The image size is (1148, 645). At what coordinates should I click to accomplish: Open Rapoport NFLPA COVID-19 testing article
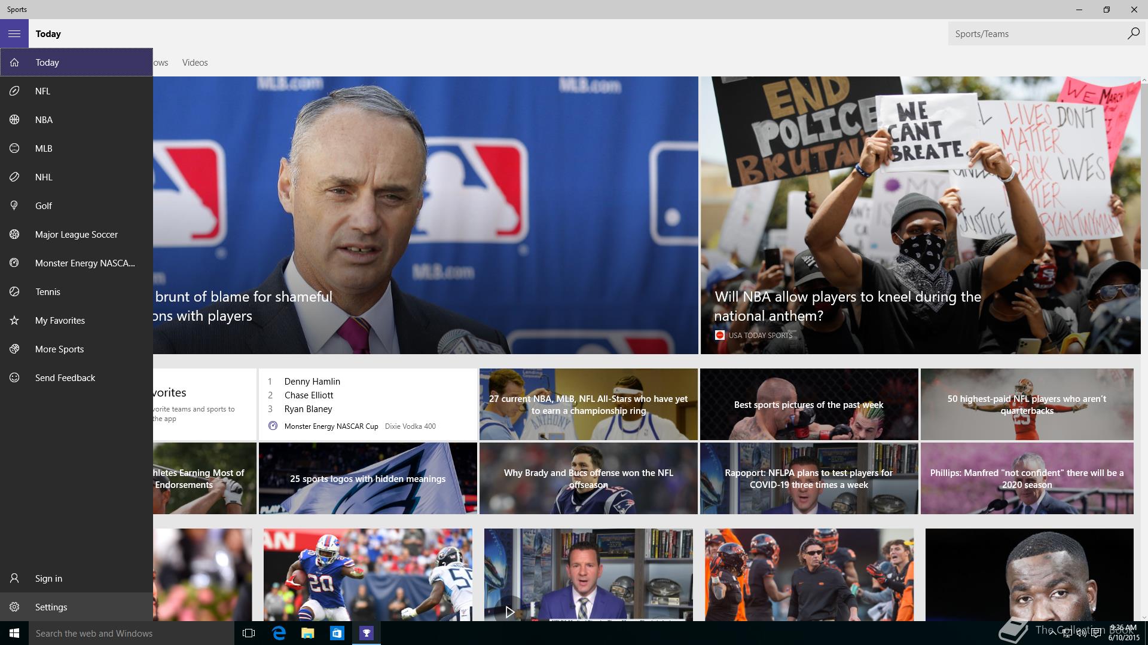click(x=809, y=478)
